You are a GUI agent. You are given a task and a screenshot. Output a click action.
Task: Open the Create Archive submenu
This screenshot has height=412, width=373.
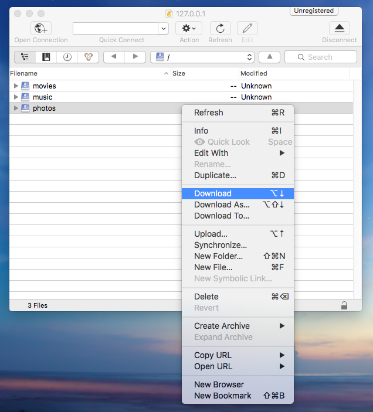[222, 326]
